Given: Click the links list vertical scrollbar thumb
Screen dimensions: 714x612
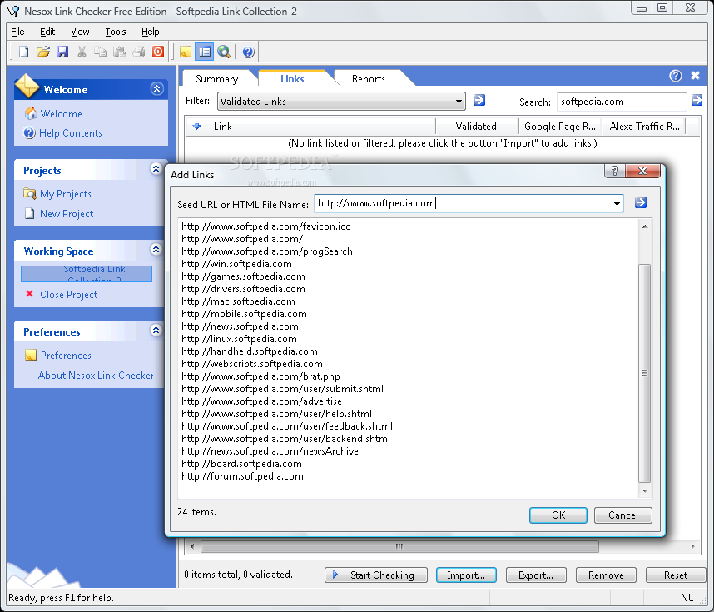Looking at the screenshot, I should (644, 373).
